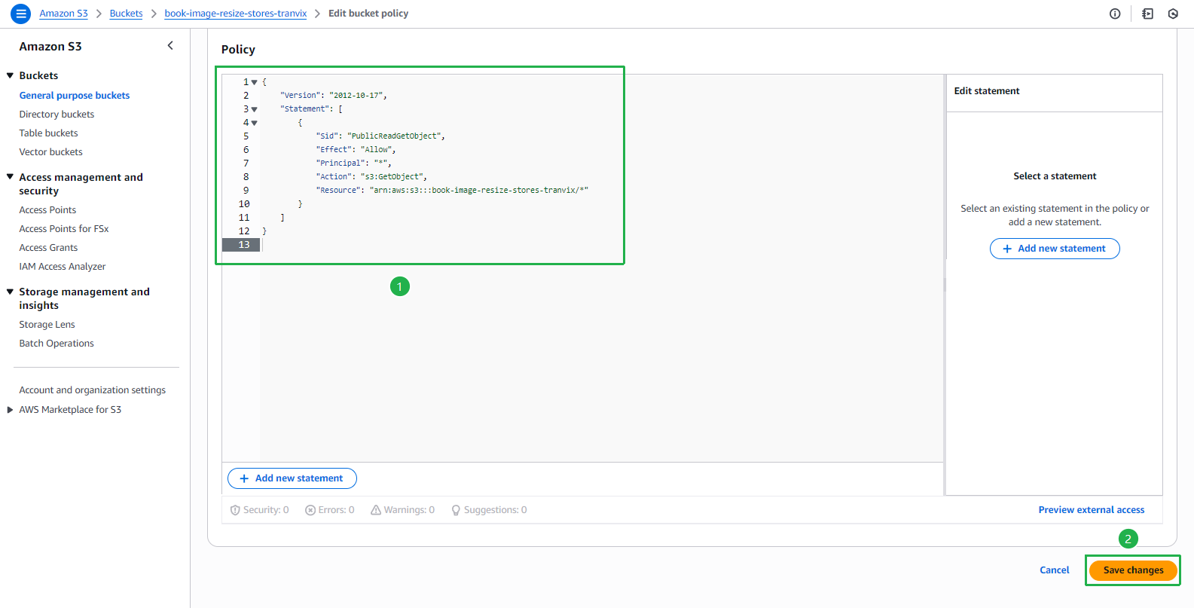Collapse Access management and security section
This screenshot has width=1194, height=611.
coord(10,177)
